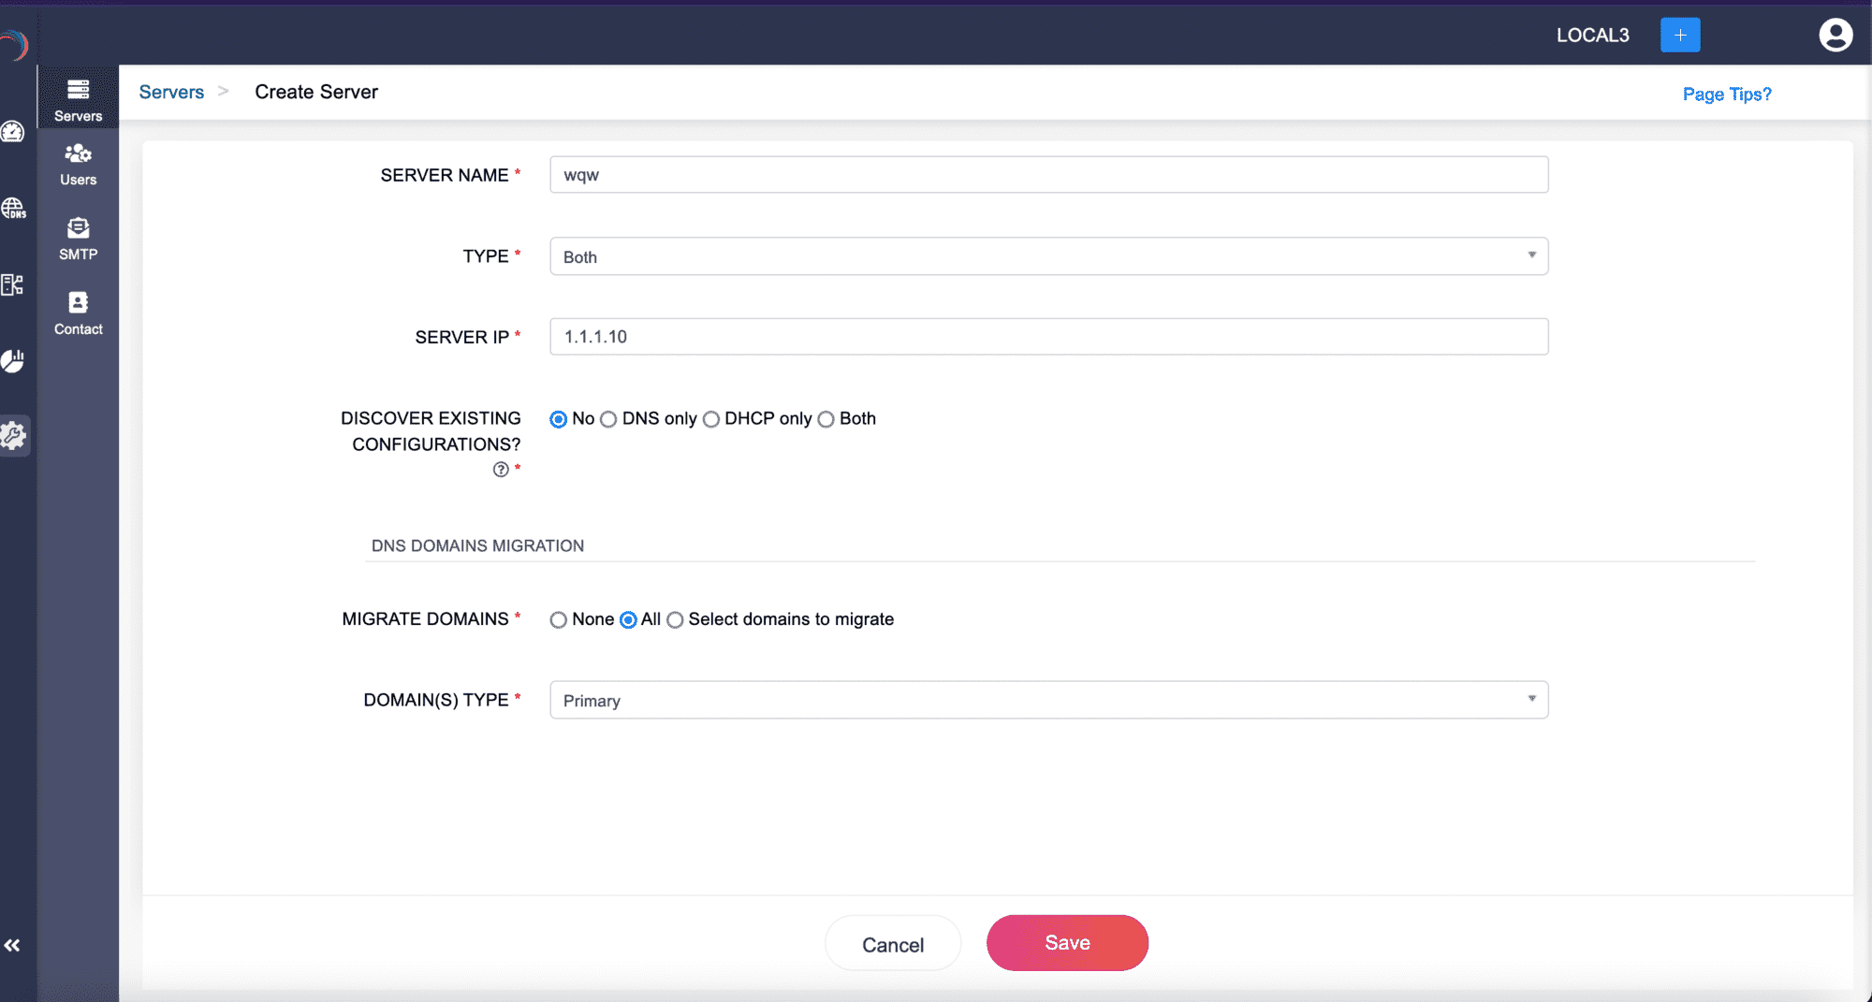Select 'DNS only' discovery option
The image size is (1872, 1002).
click(608, 419)
